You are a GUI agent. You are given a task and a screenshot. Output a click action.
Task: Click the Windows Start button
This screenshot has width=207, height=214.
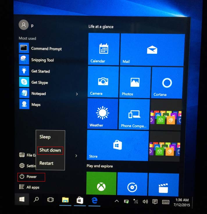pos(22,199)
